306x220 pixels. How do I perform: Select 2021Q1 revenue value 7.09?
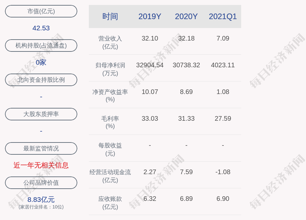223,38
